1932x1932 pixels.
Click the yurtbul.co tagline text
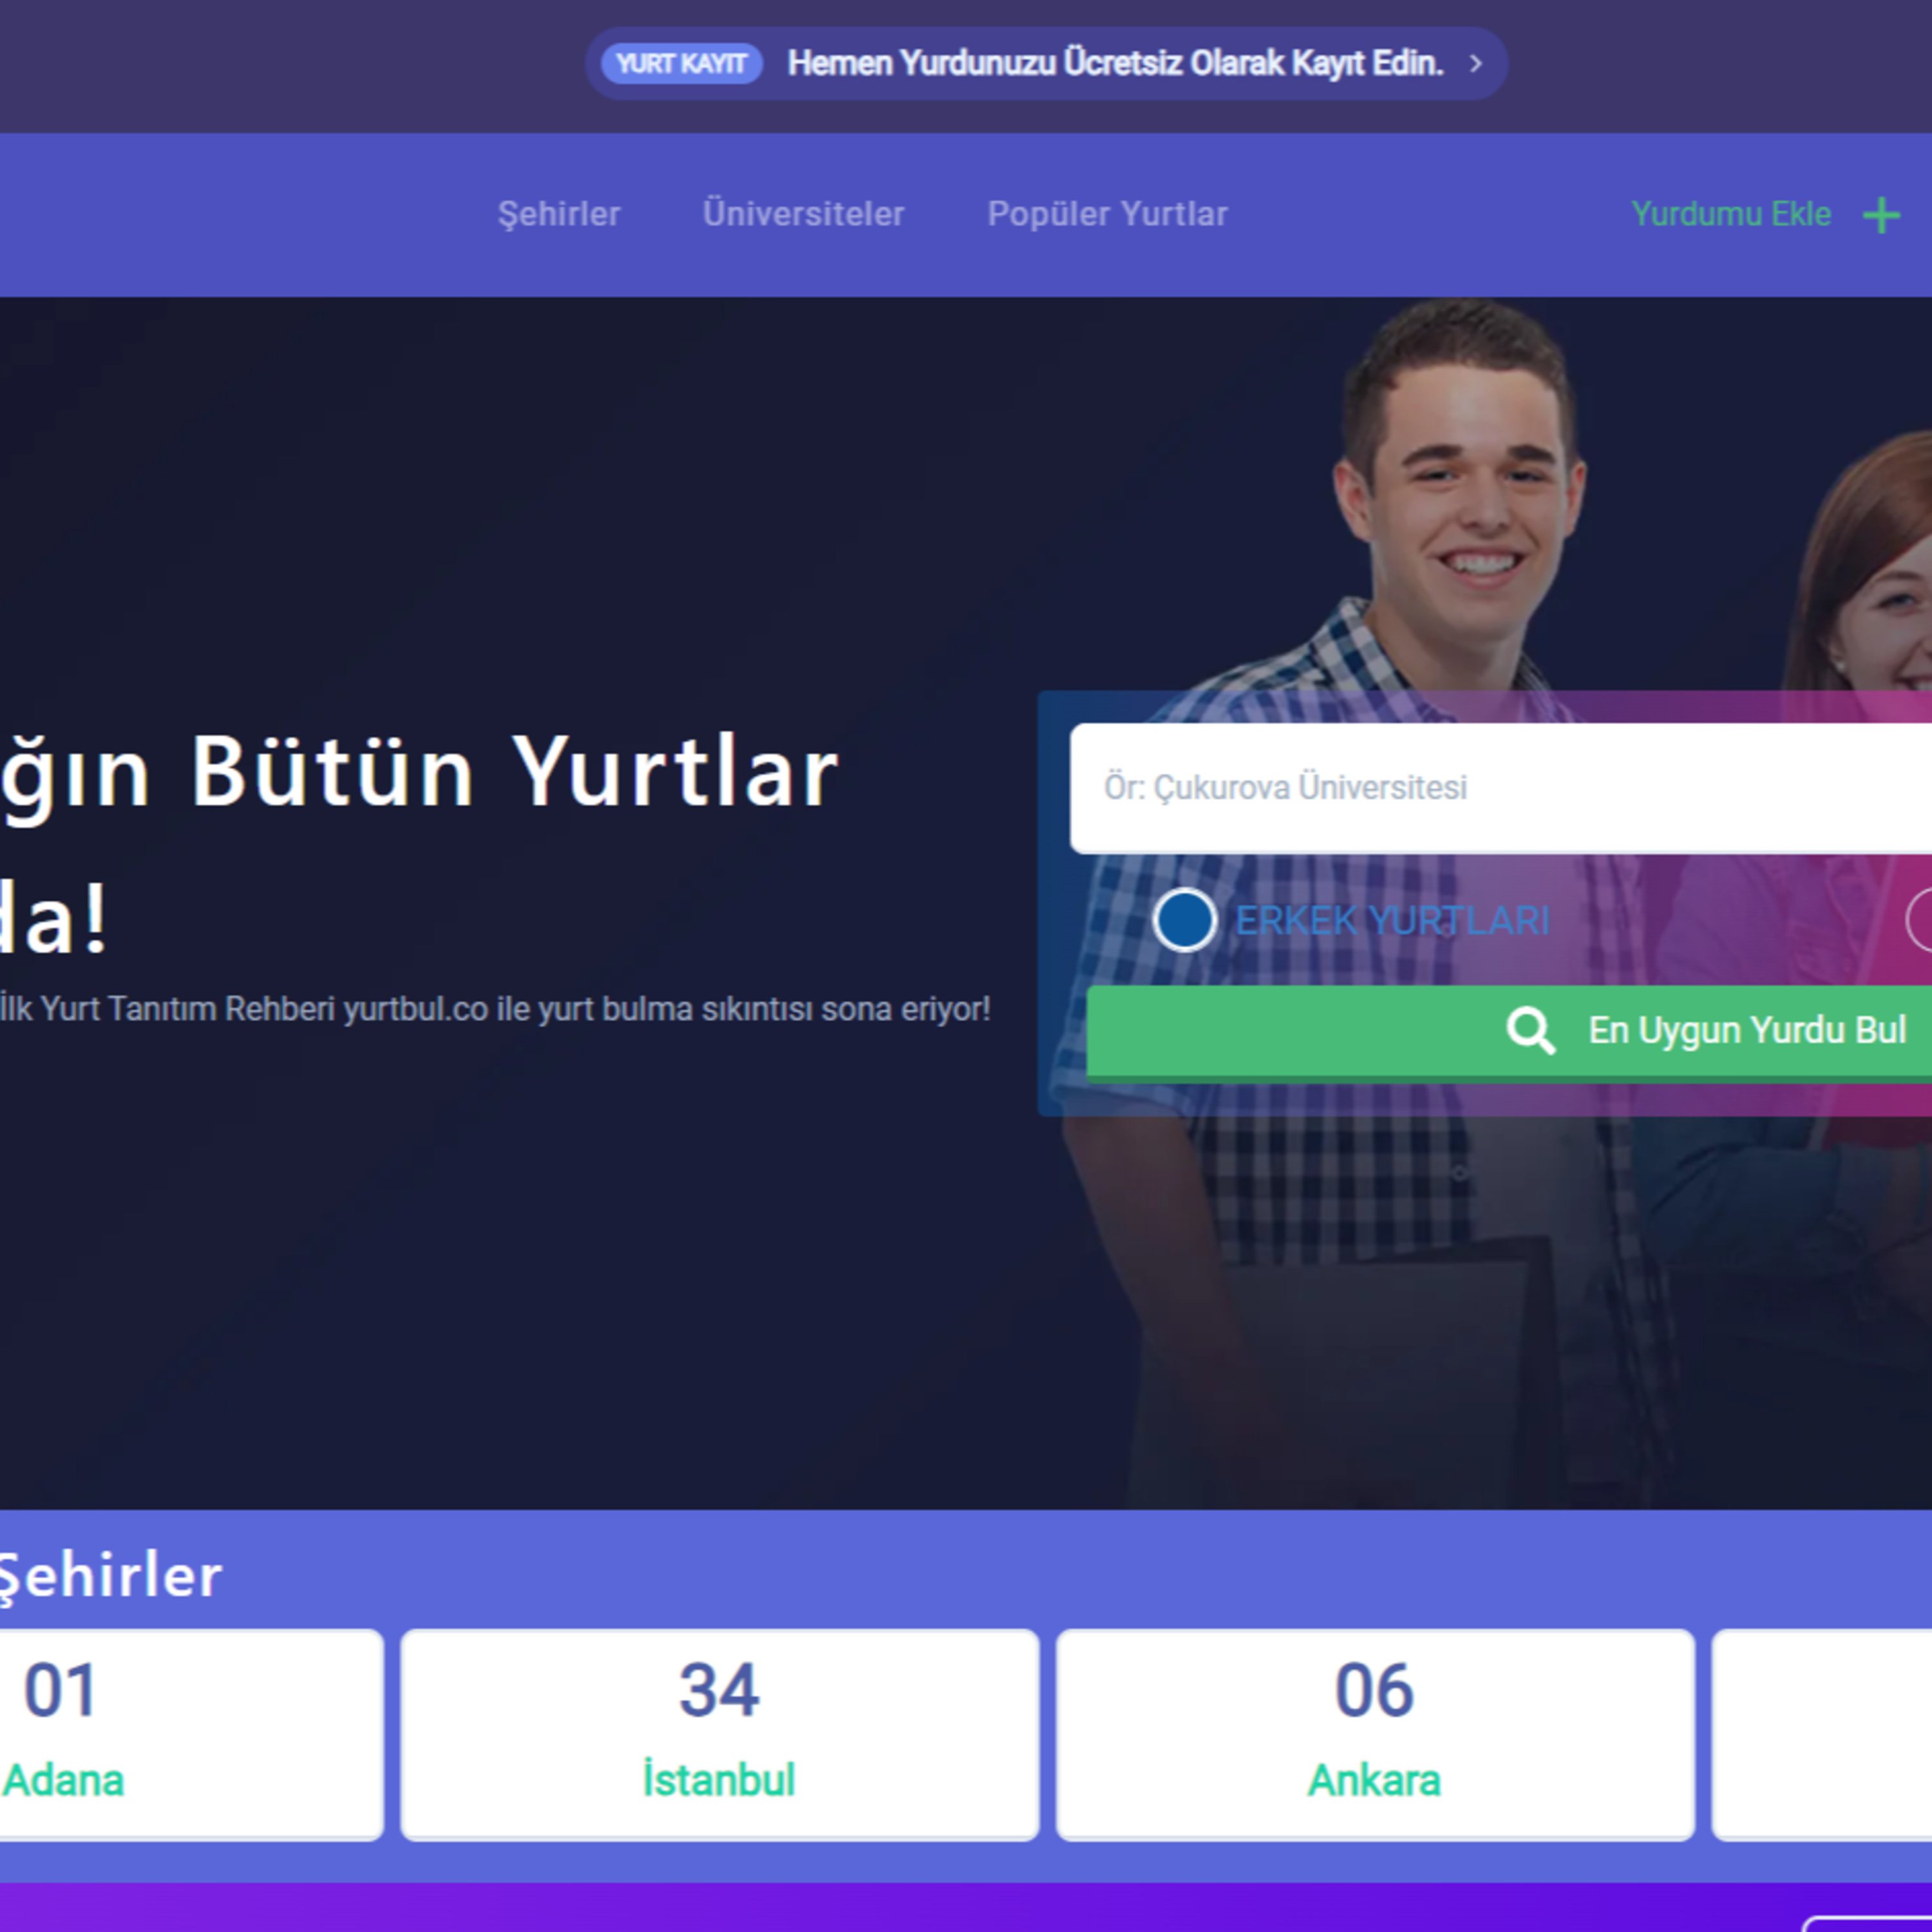tap(495, 1009)
